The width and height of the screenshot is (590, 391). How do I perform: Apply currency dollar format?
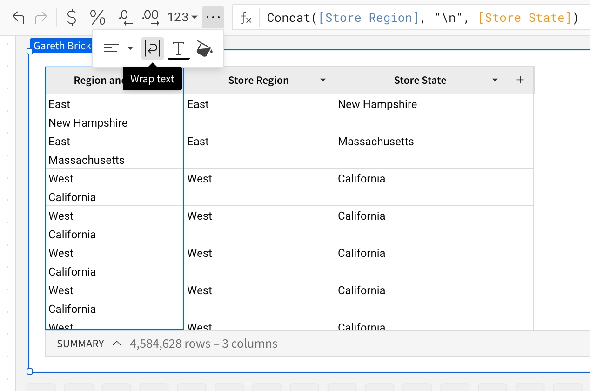tap(72, 18)
